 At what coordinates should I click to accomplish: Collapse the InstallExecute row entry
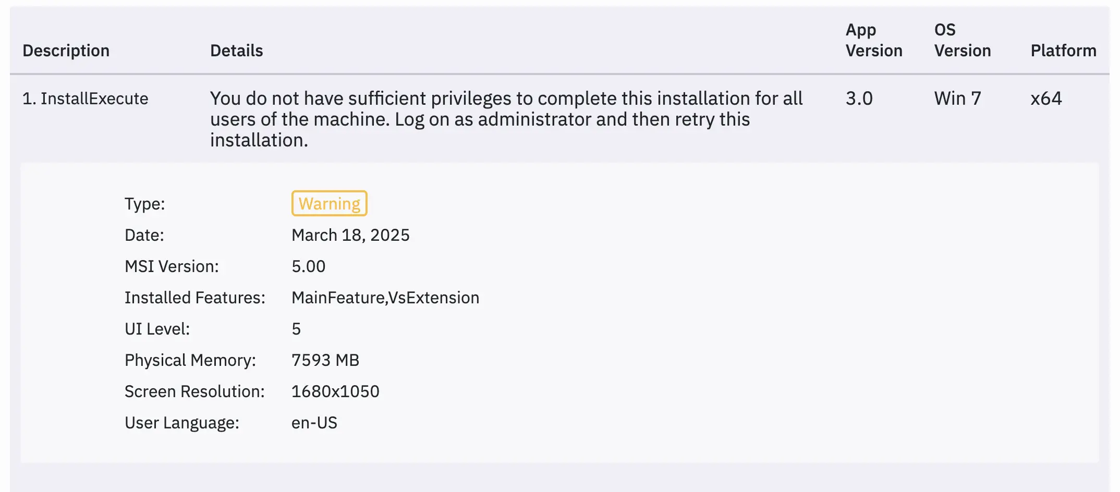tap(86, 99)
